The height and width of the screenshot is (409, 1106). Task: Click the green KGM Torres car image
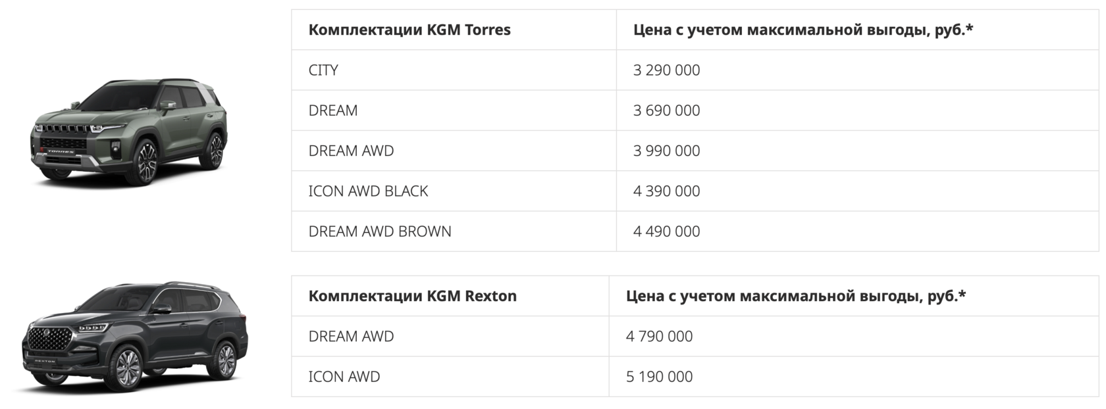click(x=130, y=130)
